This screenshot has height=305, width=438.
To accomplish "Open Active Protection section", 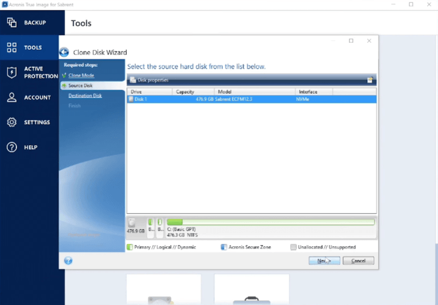I will [x=29, y=73].
